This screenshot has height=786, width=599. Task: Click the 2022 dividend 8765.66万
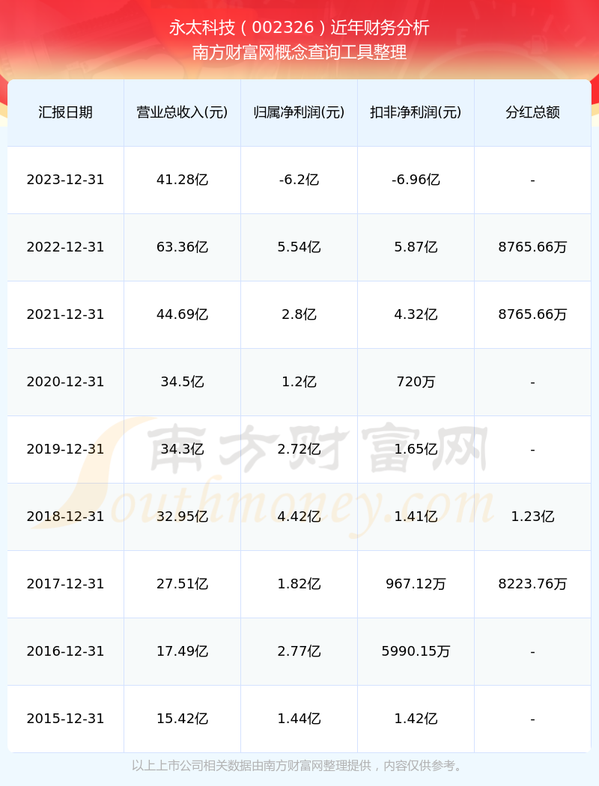click(533, 247)
